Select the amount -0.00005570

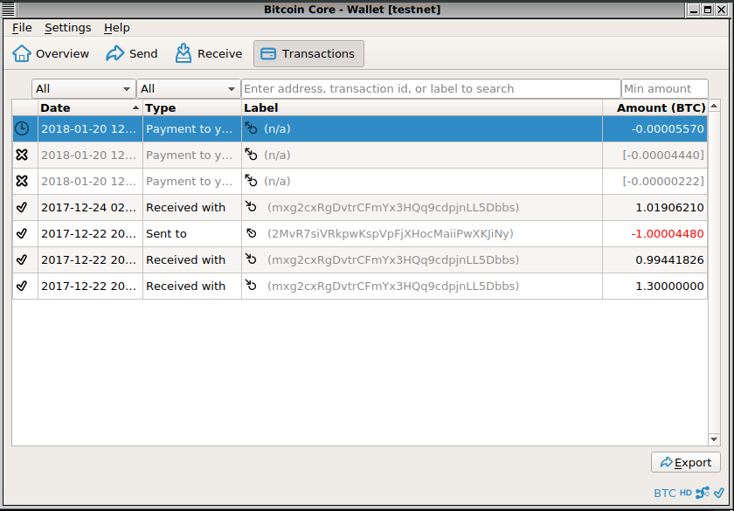pyautogui.click(x=668, y=128)
